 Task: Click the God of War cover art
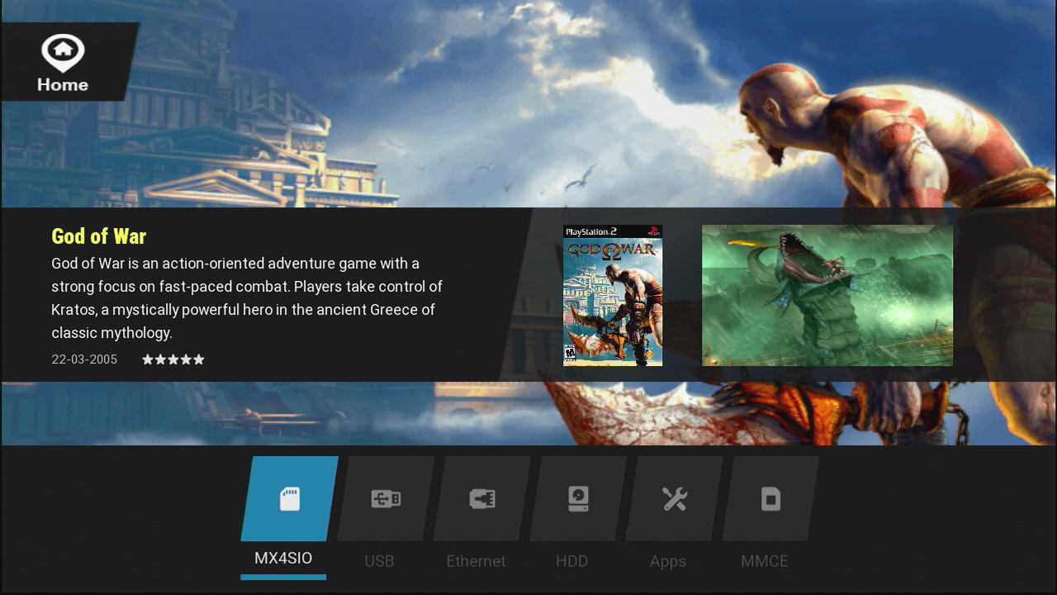(613, 295)
